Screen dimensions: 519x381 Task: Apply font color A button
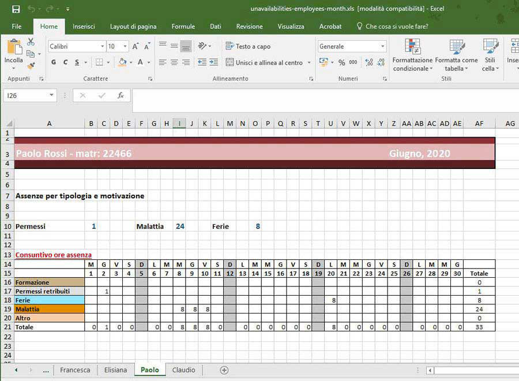[140, 62]
